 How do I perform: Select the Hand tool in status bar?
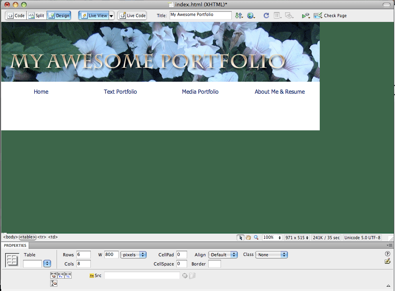click(x=248, y=238)
